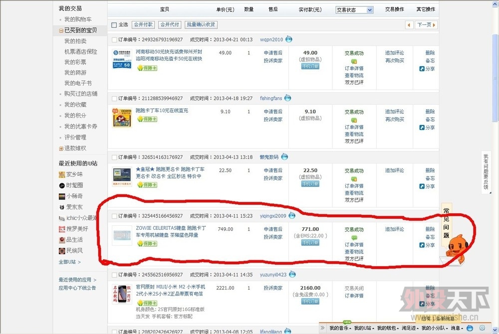
Task: Click 保障卡 badge under 河南移动 item
Action: coord(147,68)
